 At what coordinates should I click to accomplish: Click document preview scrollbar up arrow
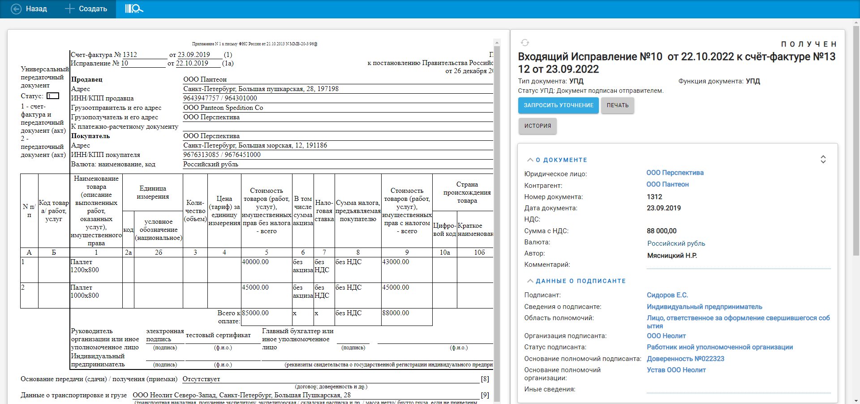(496, 43)
